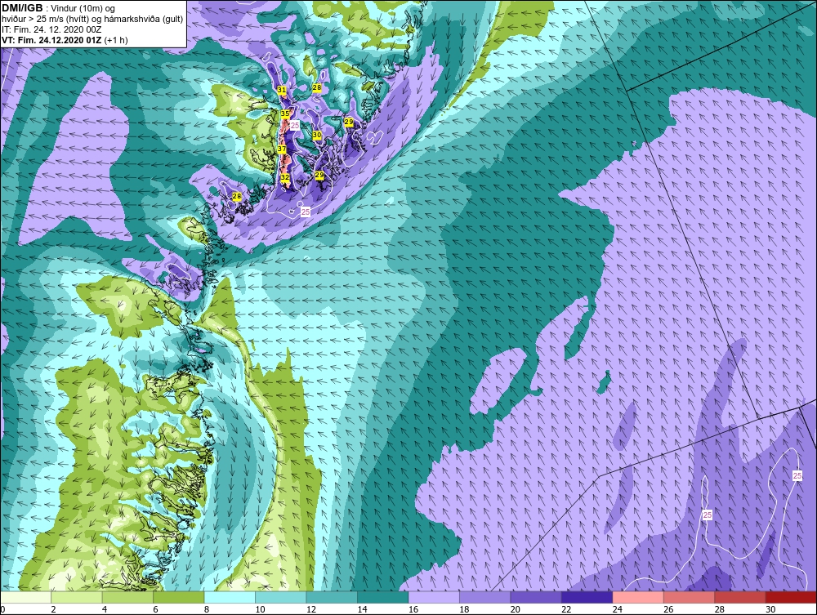The height and width of the screenshot is (615, 817).
Task: Click the legend tick value 10
Action: [x=260, y=609]
